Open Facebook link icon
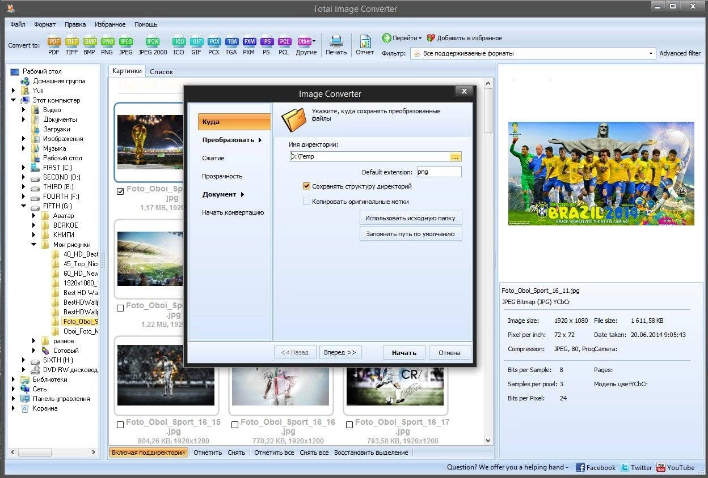This screenshot has height=478, width=708. 580,467
